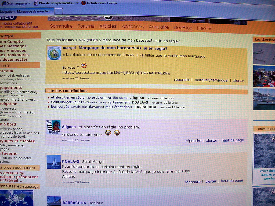Open La taverne category in sidebar
This screenshot has height=206, width=275.
pyautogui.click(x=9, y=153)
